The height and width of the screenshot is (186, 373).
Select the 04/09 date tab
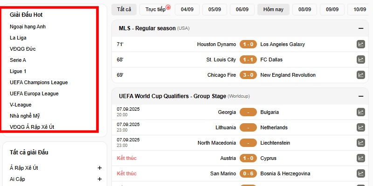click(187, 9)
